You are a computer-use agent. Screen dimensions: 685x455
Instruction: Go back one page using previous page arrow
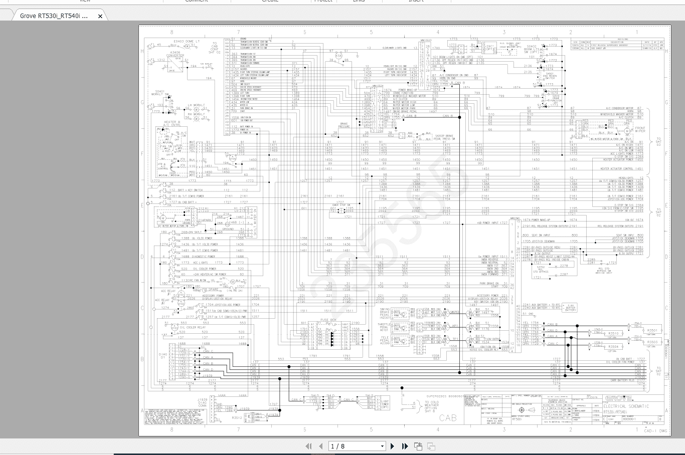320,446
